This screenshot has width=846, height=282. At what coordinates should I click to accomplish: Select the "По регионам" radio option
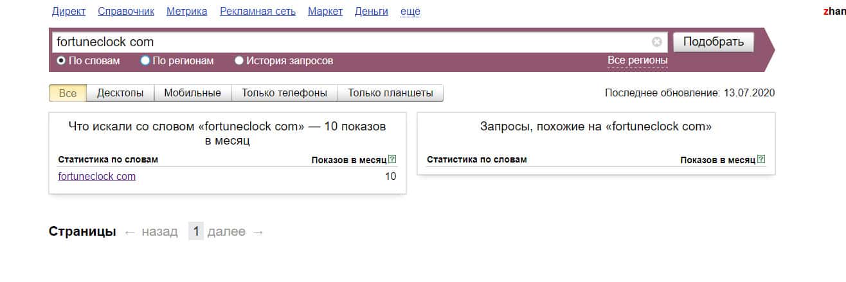tap(145, 61)
